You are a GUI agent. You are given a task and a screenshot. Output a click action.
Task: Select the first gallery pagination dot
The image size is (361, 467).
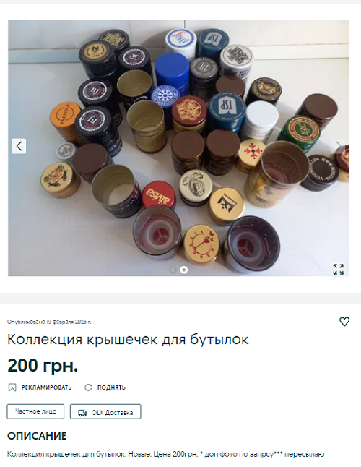(173, 270)
